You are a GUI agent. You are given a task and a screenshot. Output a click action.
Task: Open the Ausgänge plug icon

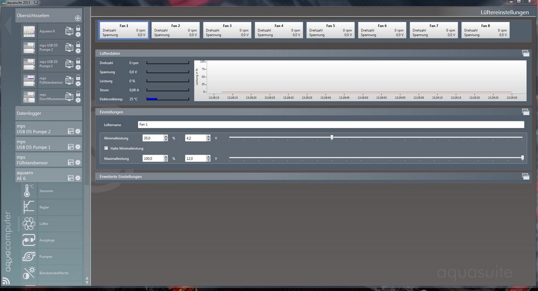(x=29, y=240)
